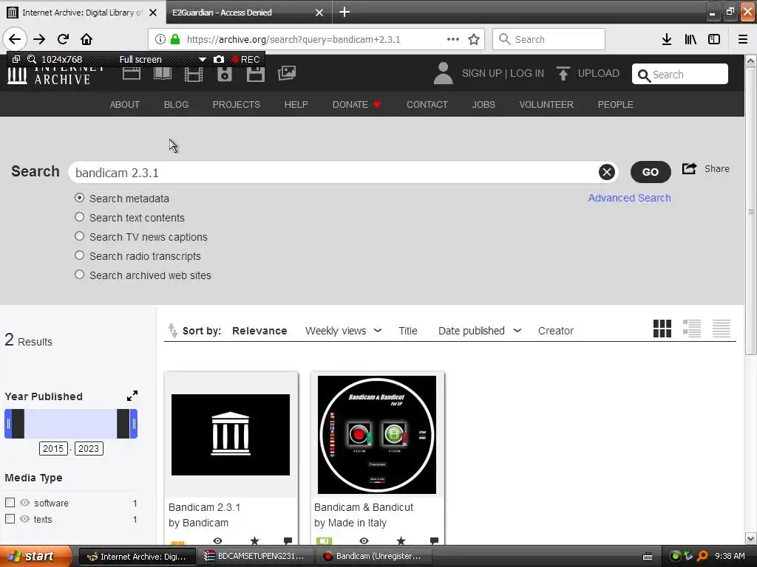Open Internet Archive web section icon
Screen dimensions: 757x567
pos(132,73)
